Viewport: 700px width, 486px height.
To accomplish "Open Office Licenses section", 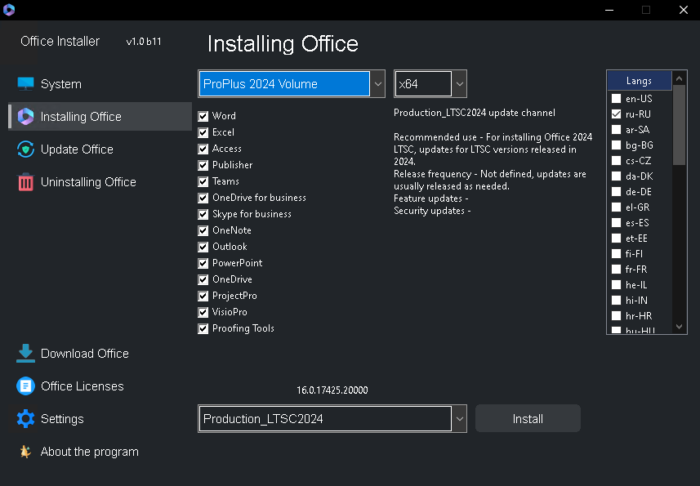I will tap(100, 386).
